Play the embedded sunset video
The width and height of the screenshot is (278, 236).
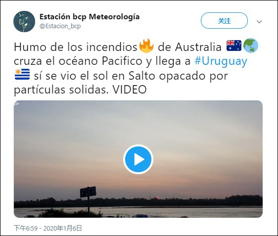coord(139,159)
